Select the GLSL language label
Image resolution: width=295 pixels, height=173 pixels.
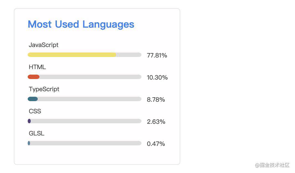[x=37, y=133]
